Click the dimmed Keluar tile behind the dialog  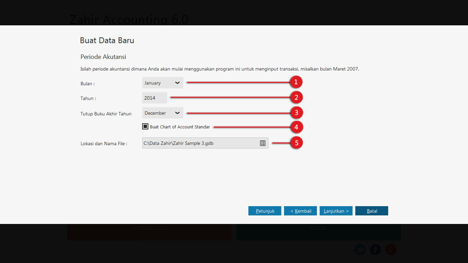319,232
